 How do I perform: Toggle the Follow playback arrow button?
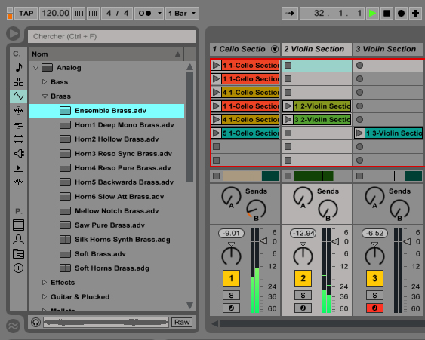290,14
